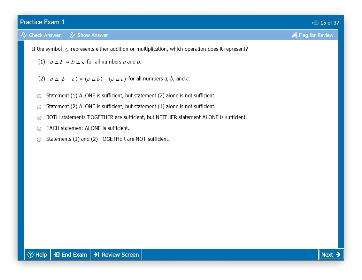
Task: Click the Help question mark icon
Action: (30, 254)
